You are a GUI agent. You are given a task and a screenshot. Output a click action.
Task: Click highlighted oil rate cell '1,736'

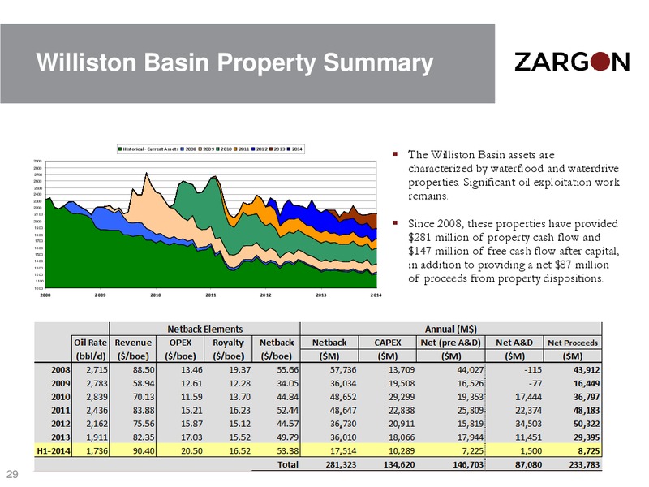pyautogui.click(x=97, y=450)
